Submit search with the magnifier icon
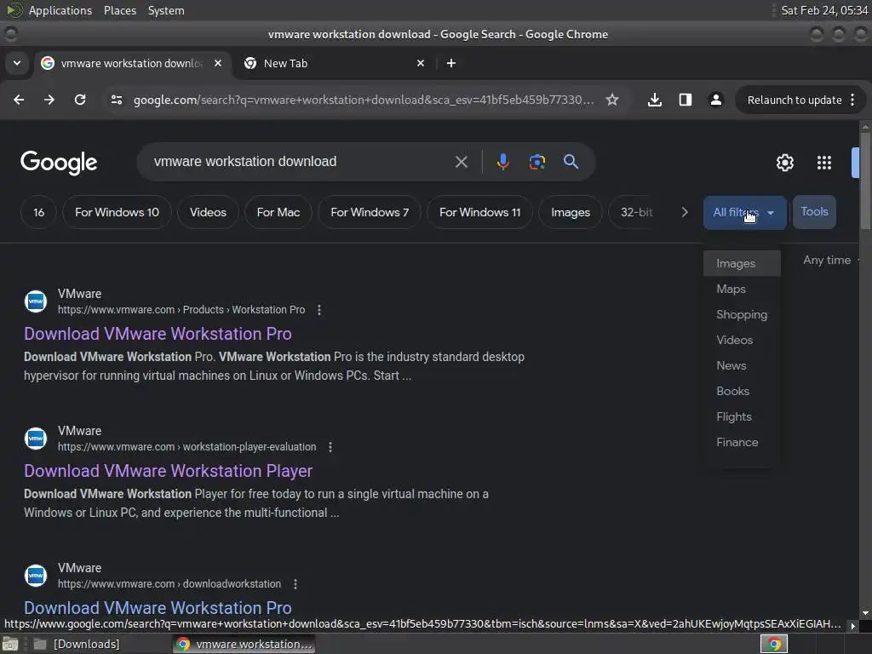The height and width of the screenshot is (654, 872). tap(571, 162)
